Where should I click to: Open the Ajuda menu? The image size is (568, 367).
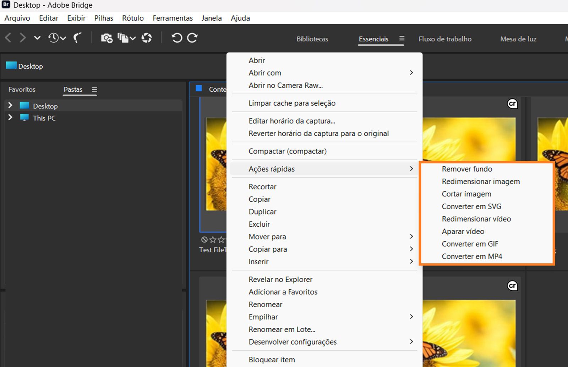point(240,18)
